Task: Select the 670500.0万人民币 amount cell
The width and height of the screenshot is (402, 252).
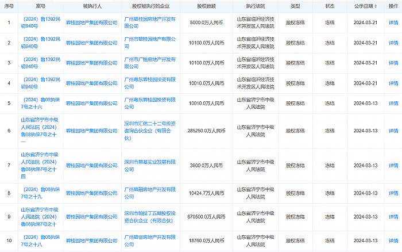Action: [206, 217]
